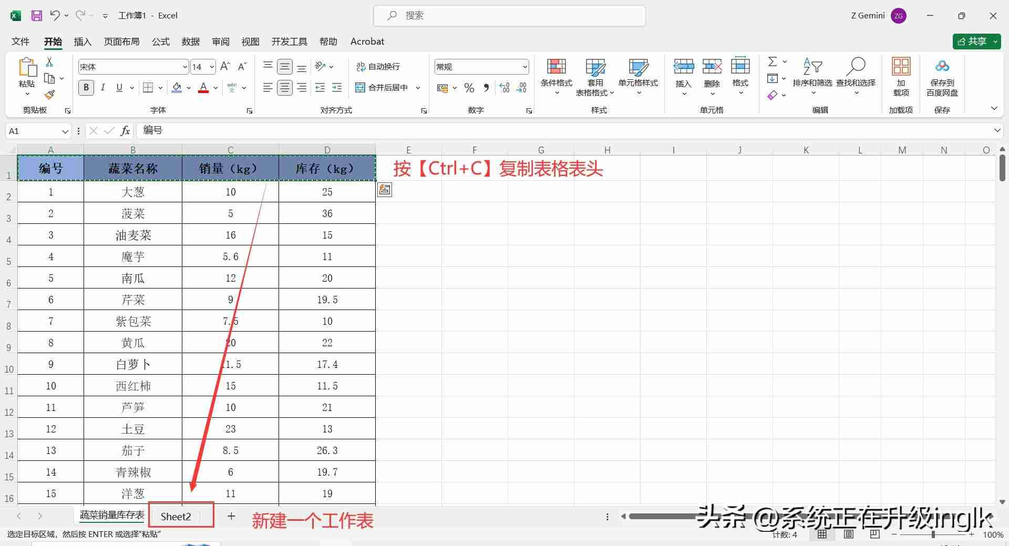
Task: Click the 共享 share button
Action: [976, 42]
